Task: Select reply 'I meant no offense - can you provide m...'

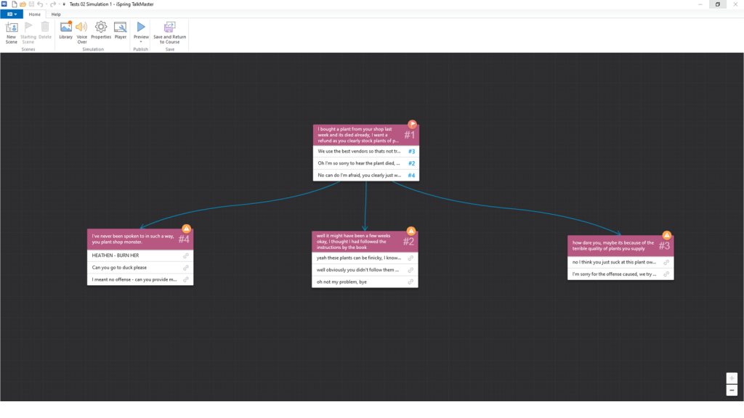Action: 140,279
